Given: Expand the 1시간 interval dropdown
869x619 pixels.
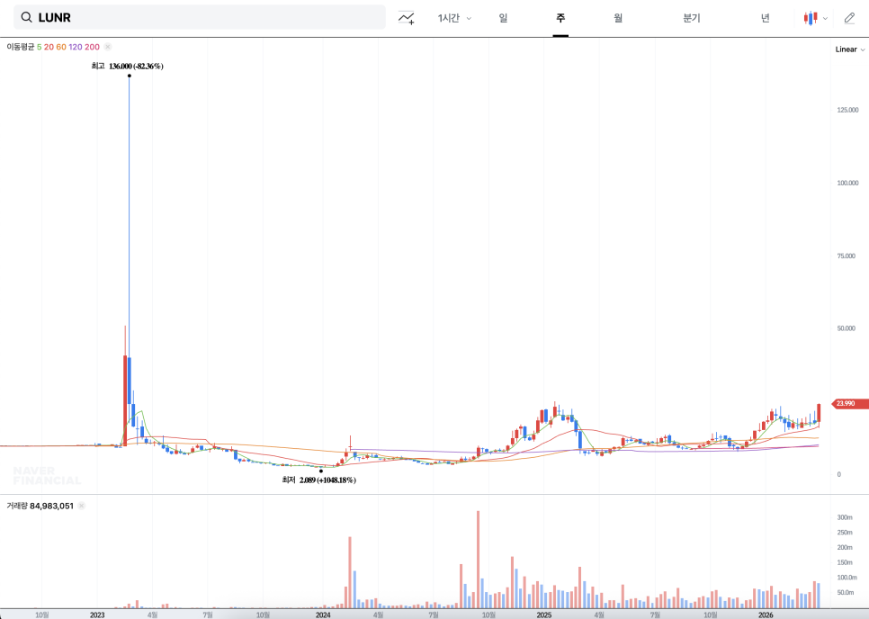Looking at the screenshot, I should coord(454,18).
